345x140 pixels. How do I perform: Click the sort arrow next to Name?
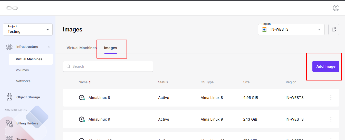pyautogui.click(x=90, y=82)
